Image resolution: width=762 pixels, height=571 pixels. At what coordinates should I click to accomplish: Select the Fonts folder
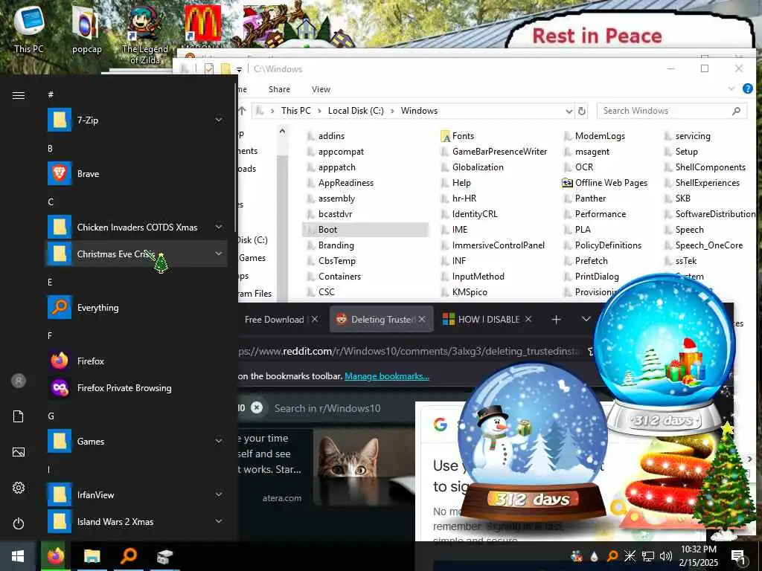[x=458, y=136]
